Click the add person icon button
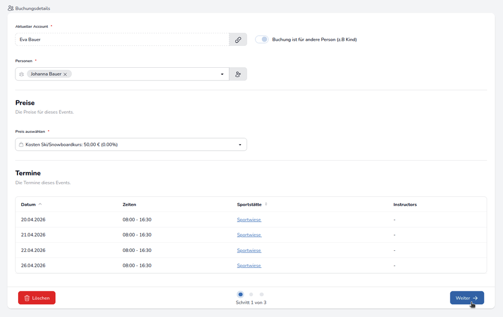This screenshot has width=503, height=317. click(238, 74)
